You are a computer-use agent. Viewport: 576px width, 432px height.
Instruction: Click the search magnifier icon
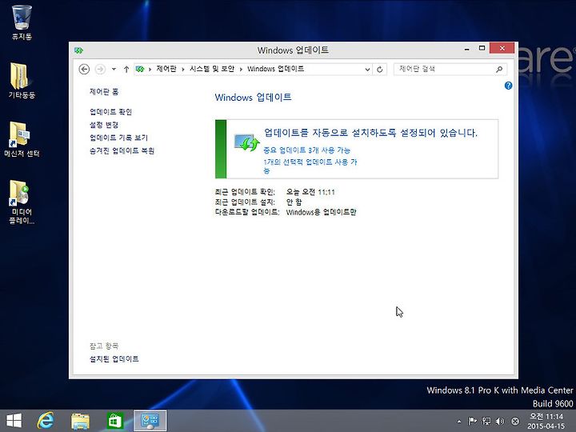499,69
